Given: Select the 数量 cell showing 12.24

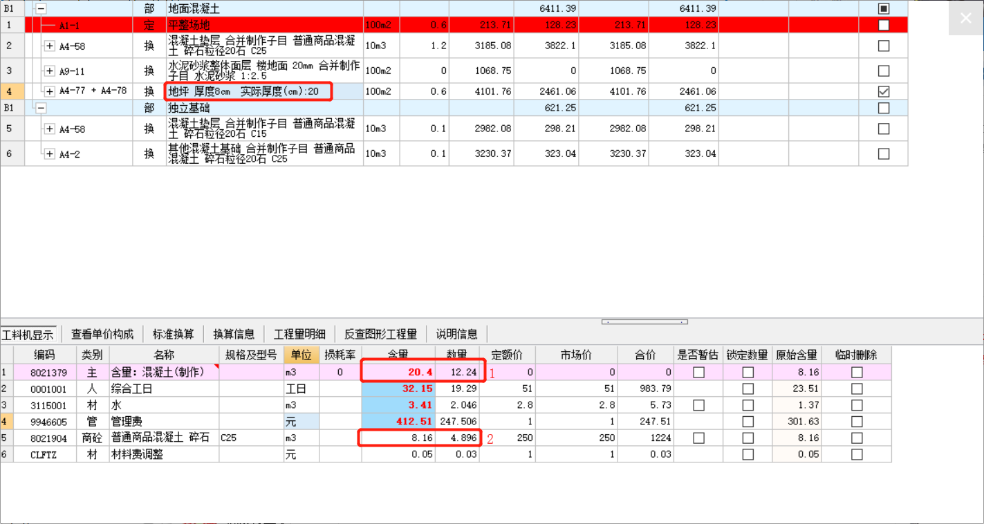Looking at the screenshot, I should click(456, 372).
